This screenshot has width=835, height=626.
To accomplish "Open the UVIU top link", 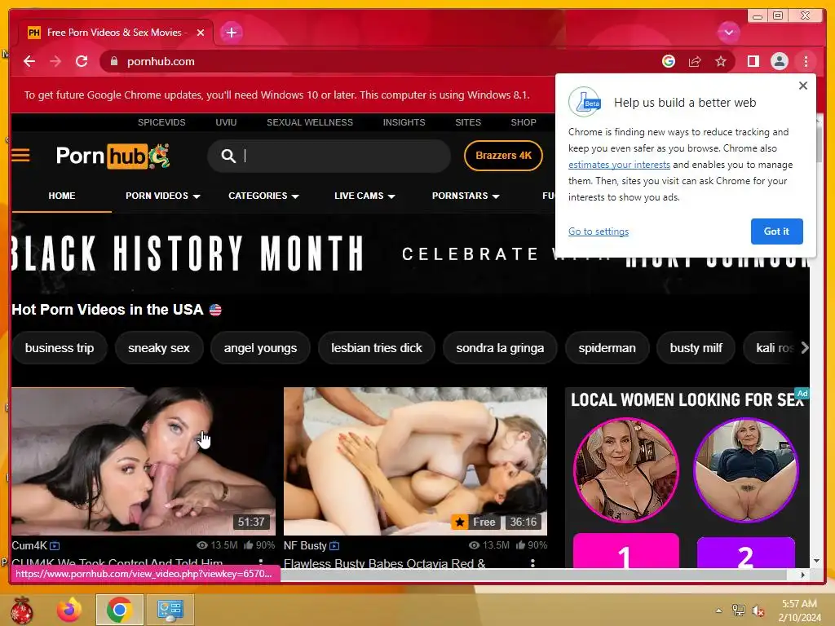I will pyautogui.click(x=226, y=122).
